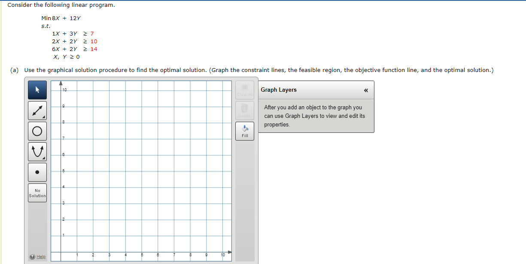
Task: Open the parabola tool's options triangle
Action: [43, 157]
